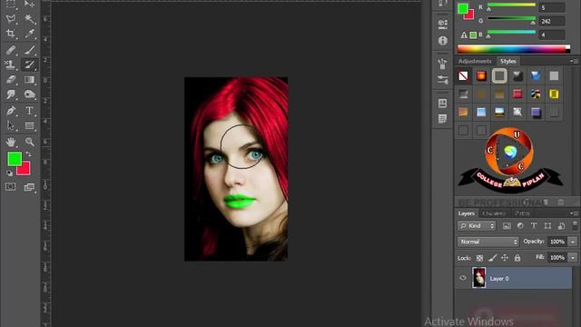Switch to the Adjustments tab
The width and height of the screenshot is (581, 327).
click(475, 61)
